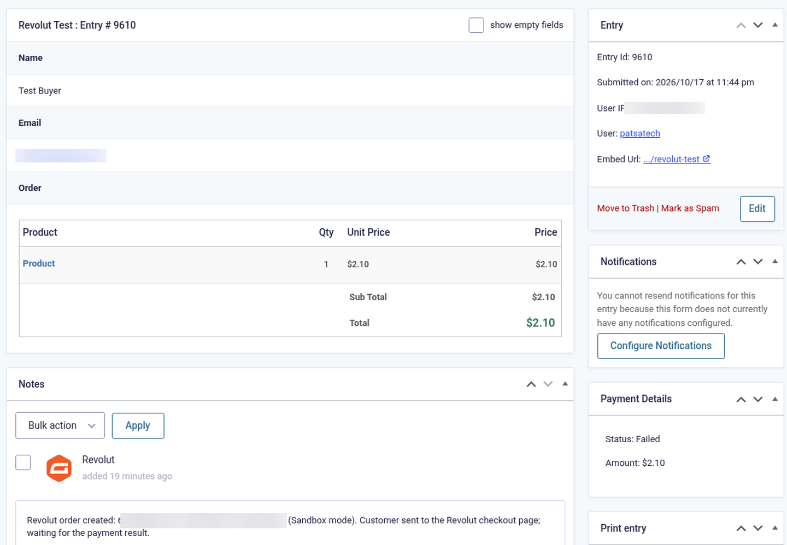
Task: Collapse the Notifications panel triangle
Action: [x=775, y=261]
